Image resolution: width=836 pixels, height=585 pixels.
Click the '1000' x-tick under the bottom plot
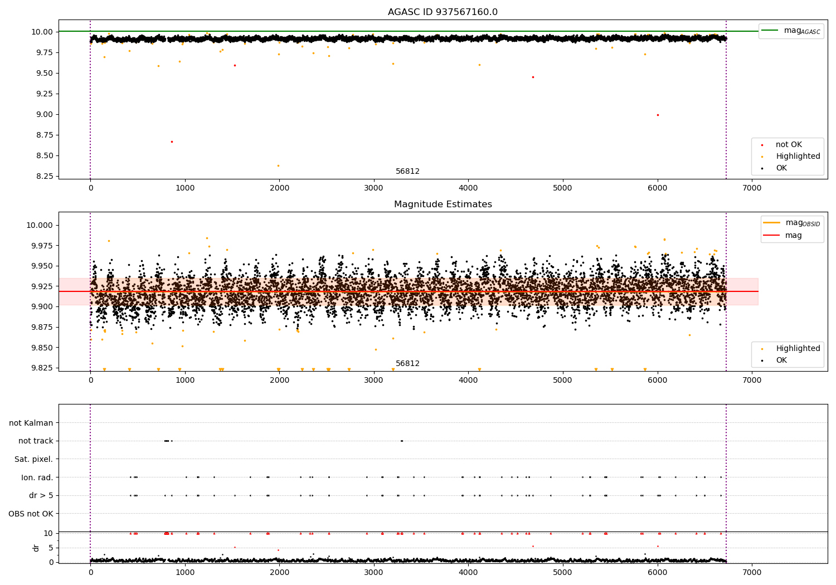click(185, 573)
